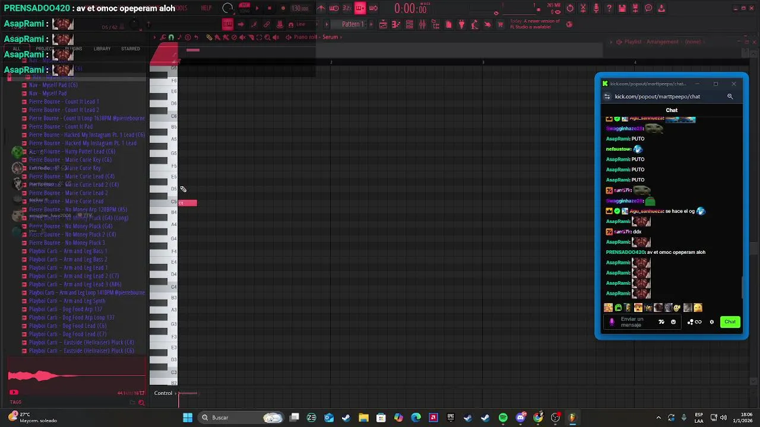Select Pierre Bourne - Harry Potter Lead (C6)
This screenshot has height=427, width=760.
click(72, 151)
